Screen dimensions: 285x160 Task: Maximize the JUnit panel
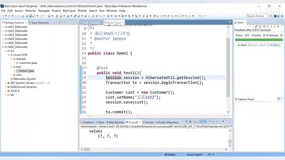point(281,22)
